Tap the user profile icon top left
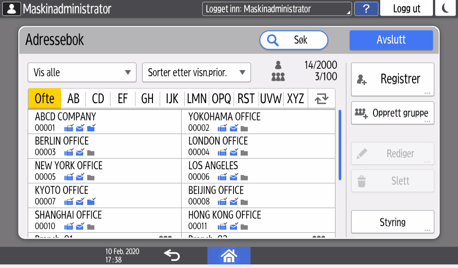The height and width of the screenshot is (268, 458). 12,9
